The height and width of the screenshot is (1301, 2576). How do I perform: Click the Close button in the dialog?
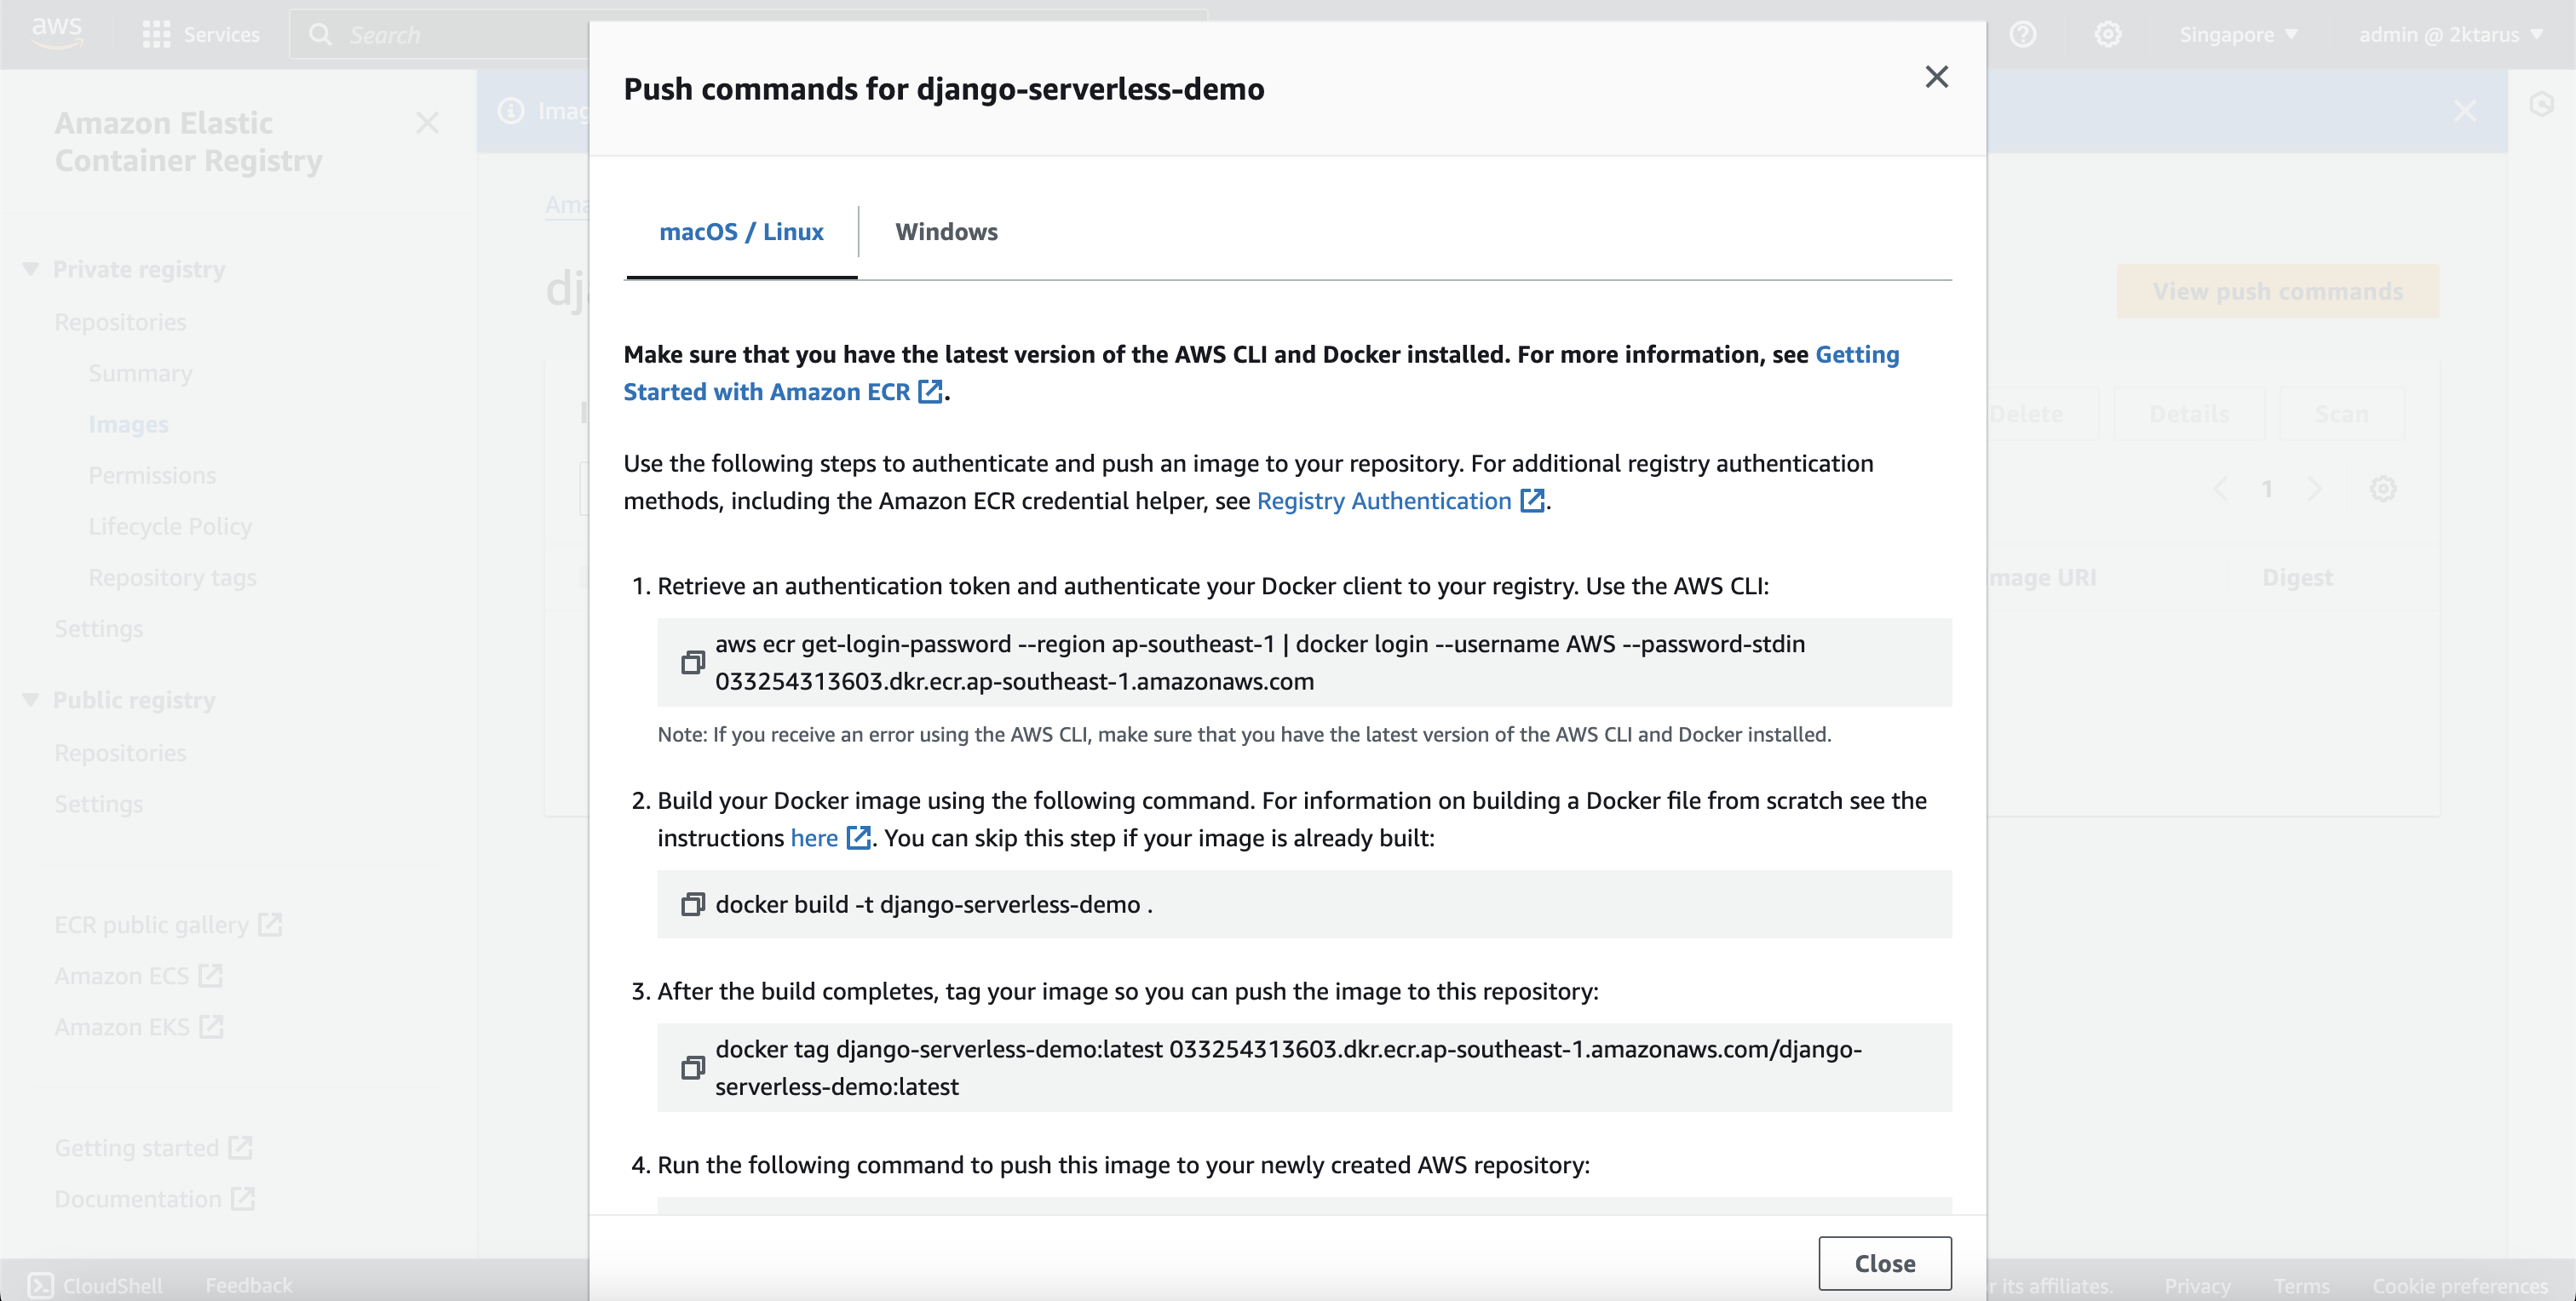point(1884,1263)
